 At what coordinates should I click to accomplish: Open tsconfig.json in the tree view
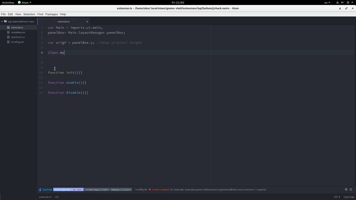[x=17, y=42]
